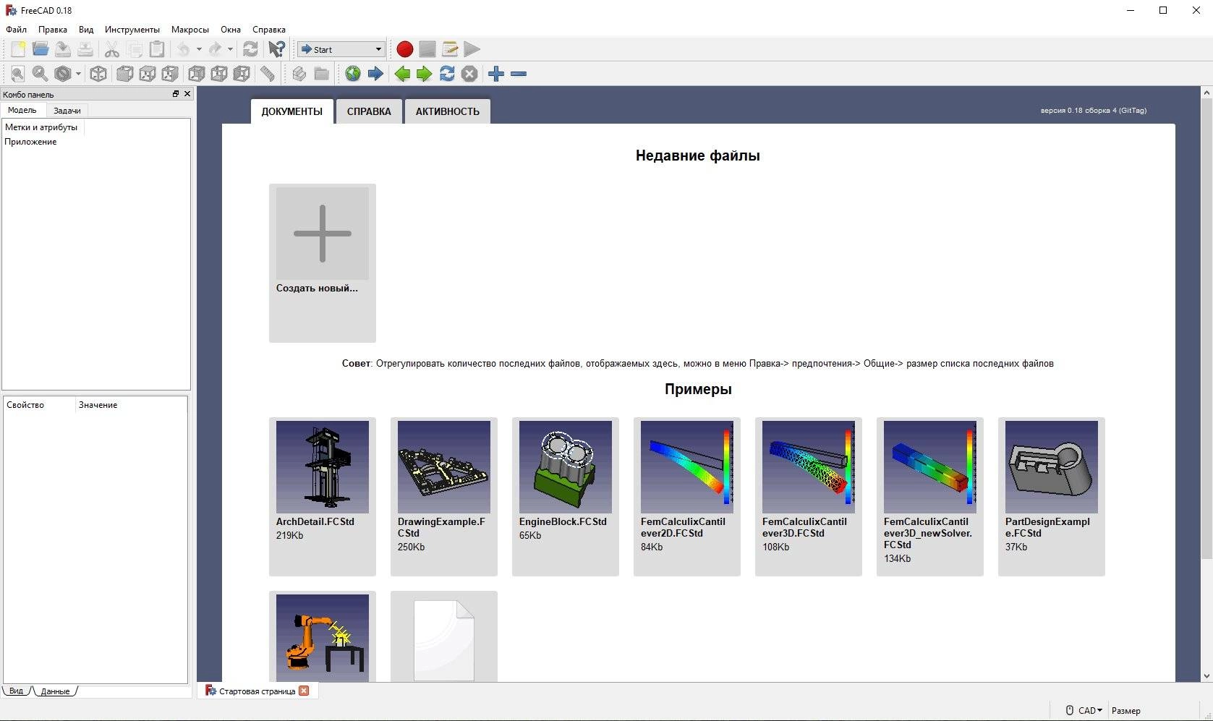This screenshot has width=1213, height=721.
Task: Expand the undo history arrow
Action: (199, 49)
